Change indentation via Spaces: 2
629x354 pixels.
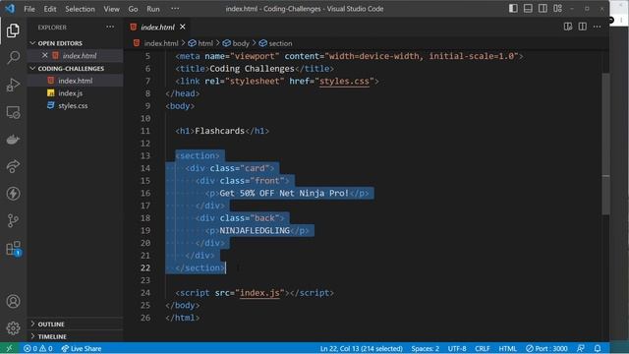(426, 348)
